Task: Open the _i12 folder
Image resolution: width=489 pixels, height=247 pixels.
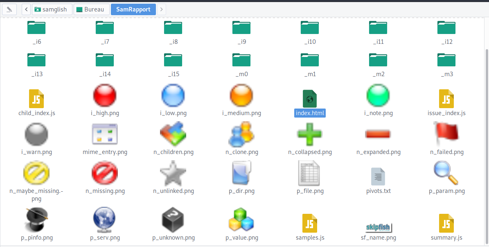Action: click(x=446, y=27)
